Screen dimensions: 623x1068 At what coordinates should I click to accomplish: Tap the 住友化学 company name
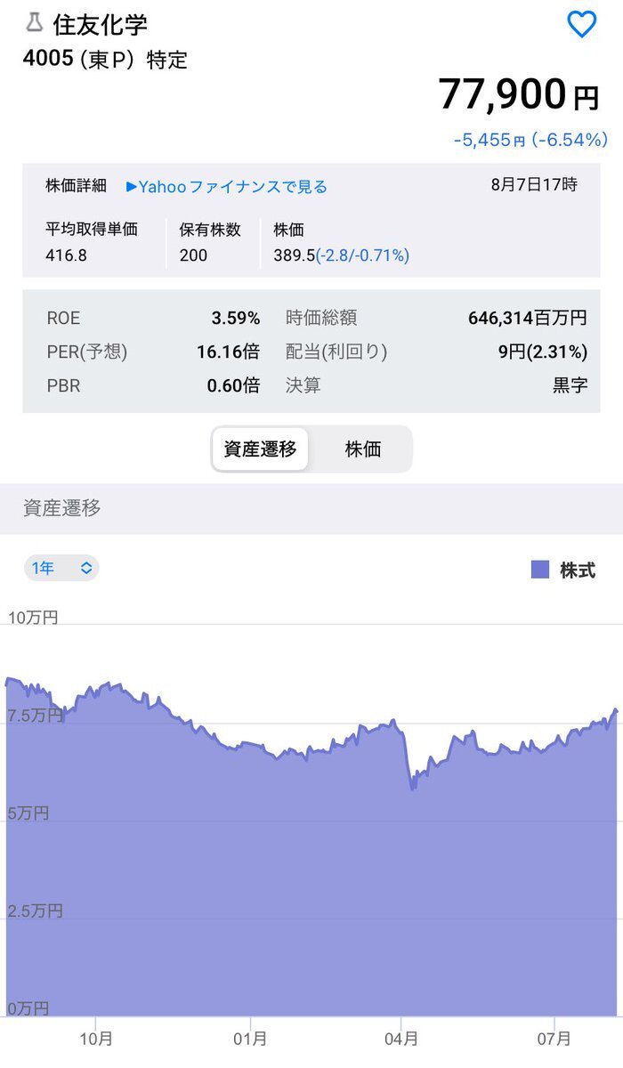[100, 24]
